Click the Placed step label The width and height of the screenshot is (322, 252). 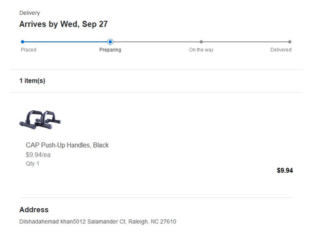pyautogui.click(x=28, y=50)
